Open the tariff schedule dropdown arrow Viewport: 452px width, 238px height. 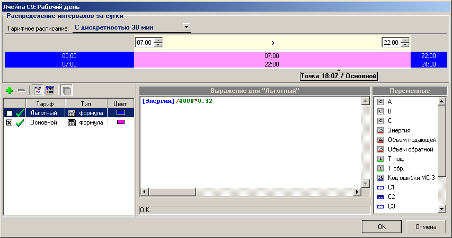[x=187, y=27]
